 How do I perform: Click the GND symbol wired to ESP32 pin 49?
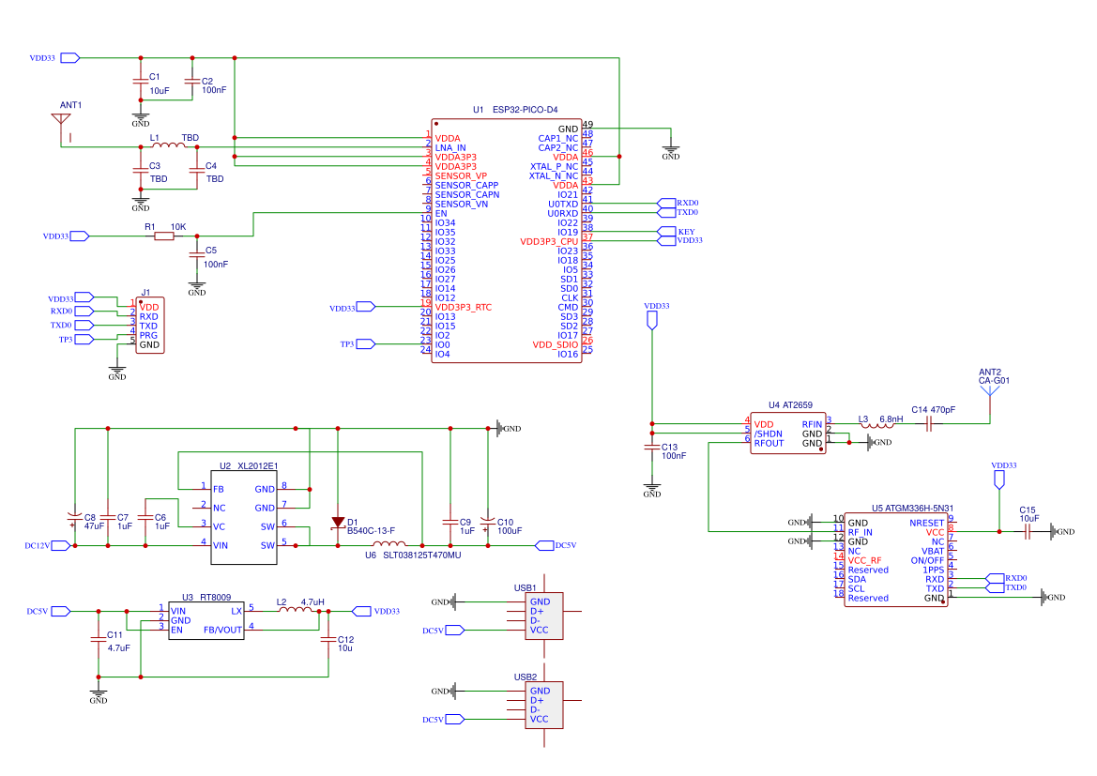pos(670,151)
